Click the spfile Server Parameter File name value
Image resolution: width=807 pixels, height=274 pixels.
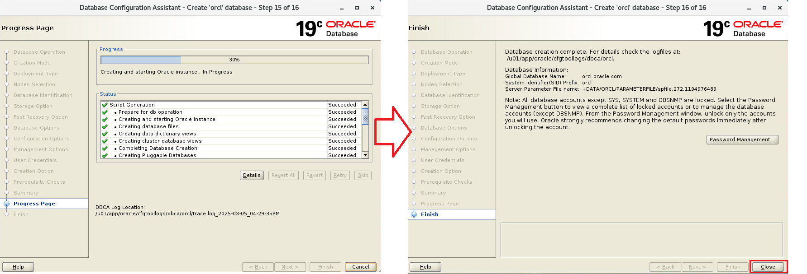click(x=649, y=89)
